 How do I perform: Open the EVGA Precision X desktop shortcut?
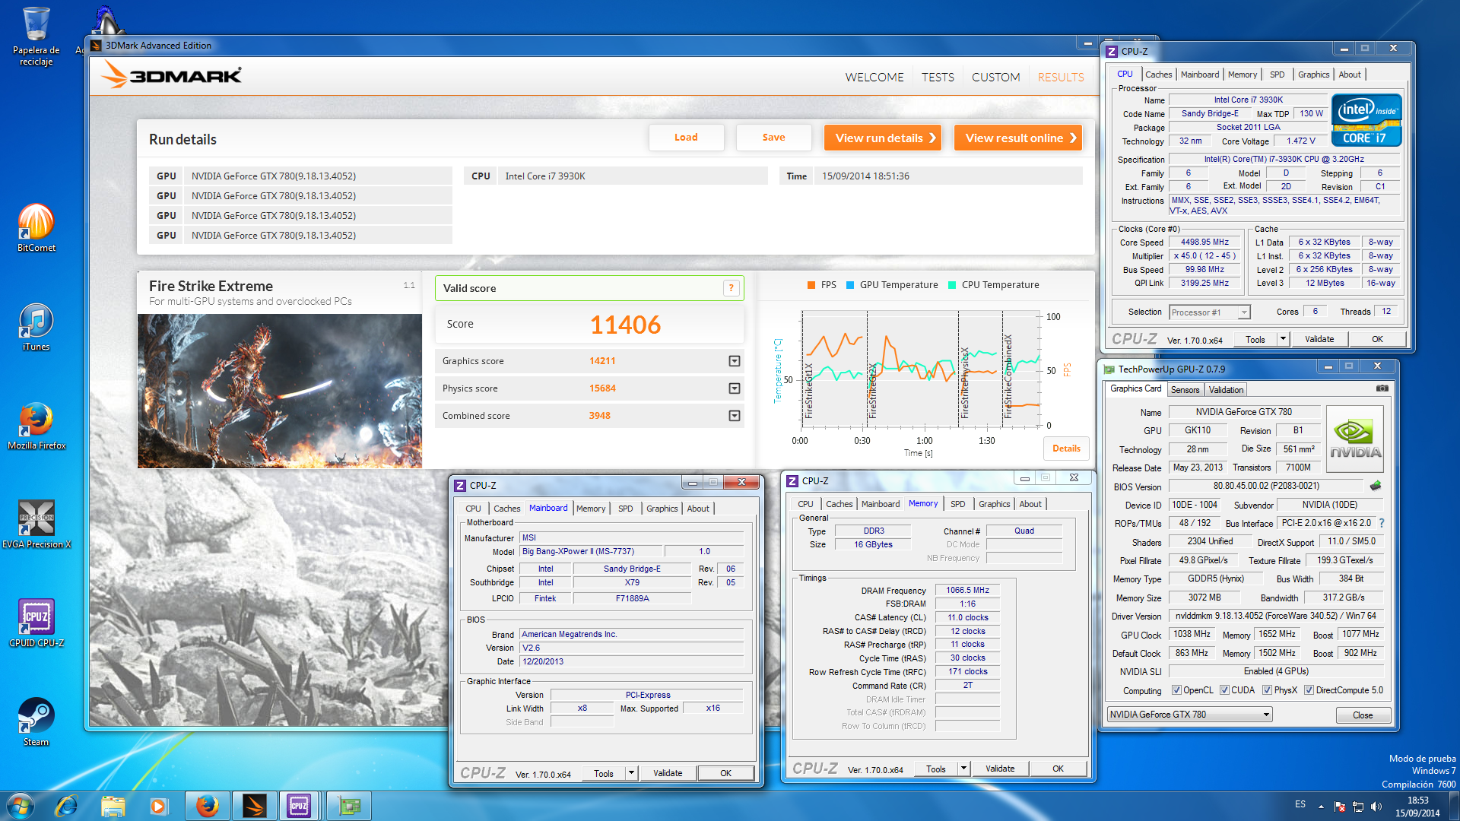[x=36, y=525]
